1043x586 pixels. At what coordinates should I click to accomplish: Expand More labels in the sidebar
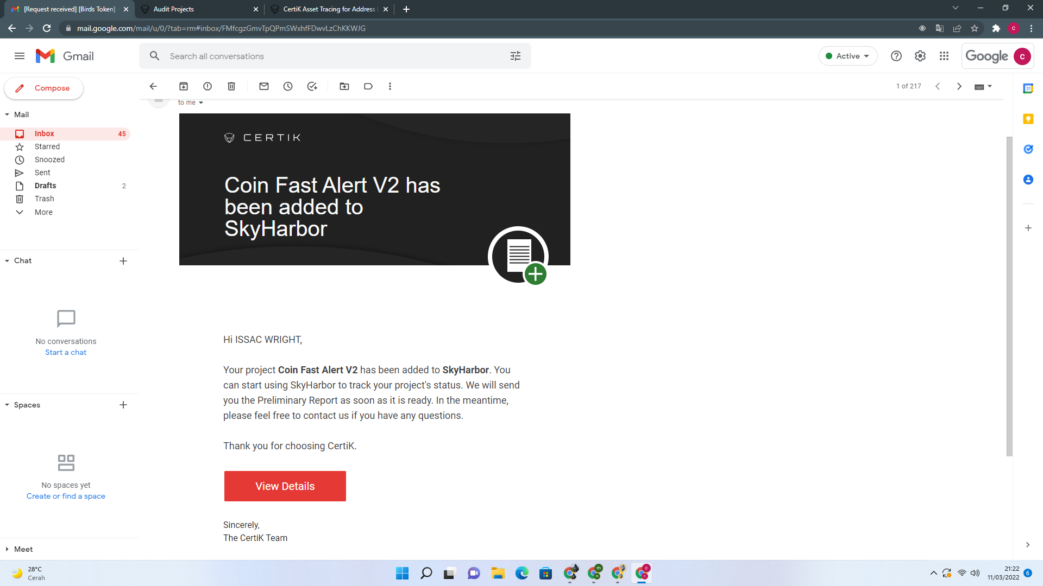click(x=43, y=212)
